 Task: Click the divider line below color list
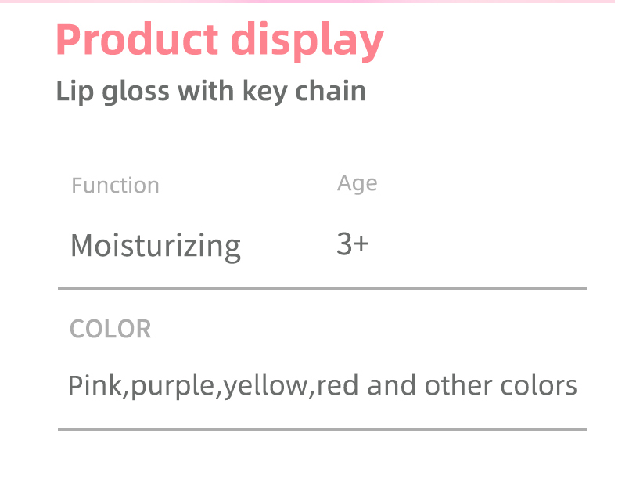[322, 429]
